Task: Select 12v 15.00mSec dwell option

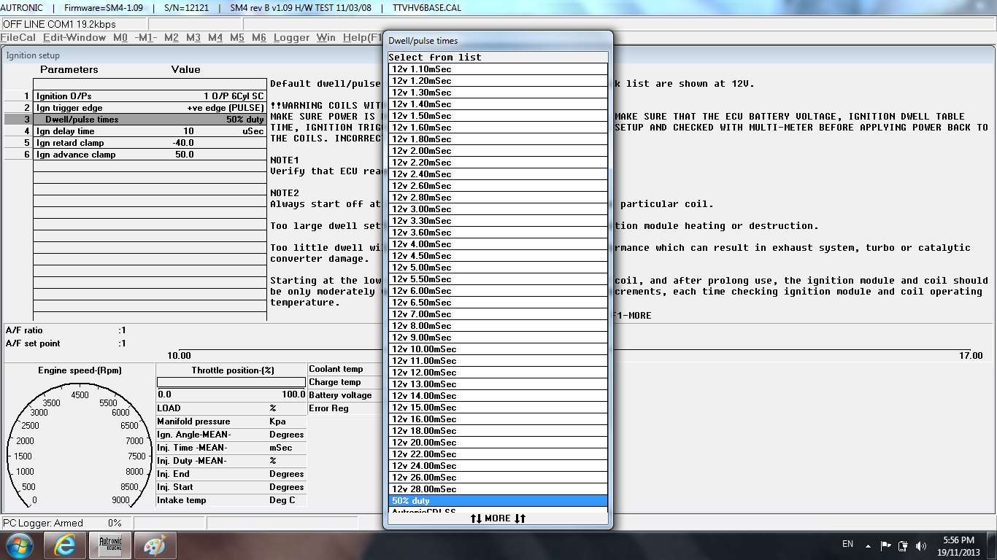Action: [x=498, y=408]
